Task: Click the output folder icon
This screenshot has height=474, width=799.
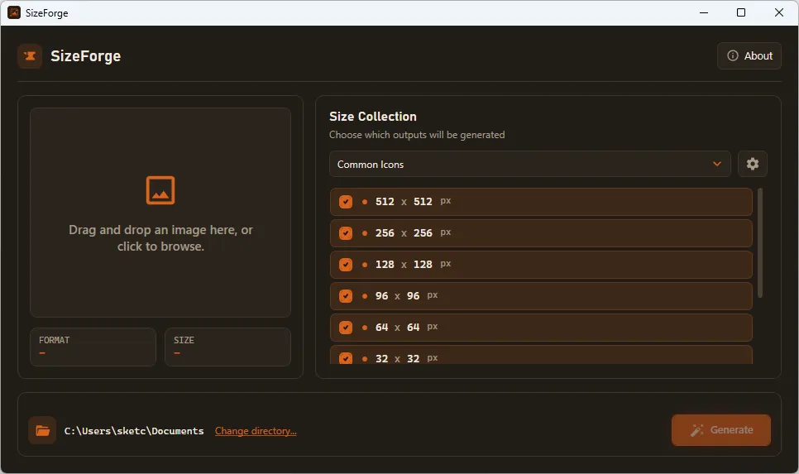Action: [x=42, y=431]
